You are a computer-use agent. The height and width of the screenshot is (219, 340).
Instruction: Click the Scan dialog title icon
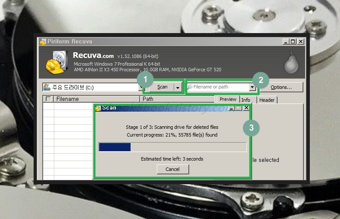[x=98, y=108]
